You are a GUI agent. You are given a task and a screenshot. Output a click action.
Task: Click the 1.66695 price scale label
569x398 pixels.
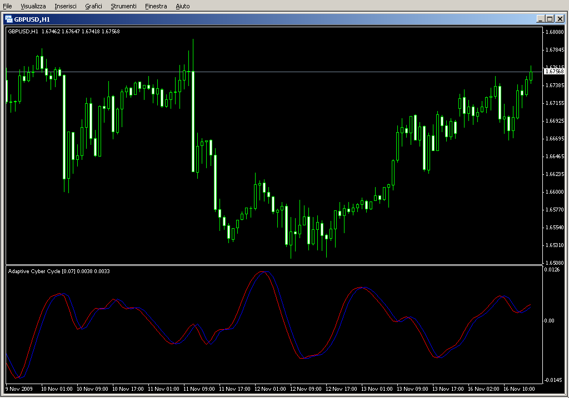[x=555, y=138]
